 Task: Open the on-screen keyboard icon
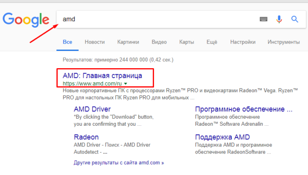click(x=264, y=19)
